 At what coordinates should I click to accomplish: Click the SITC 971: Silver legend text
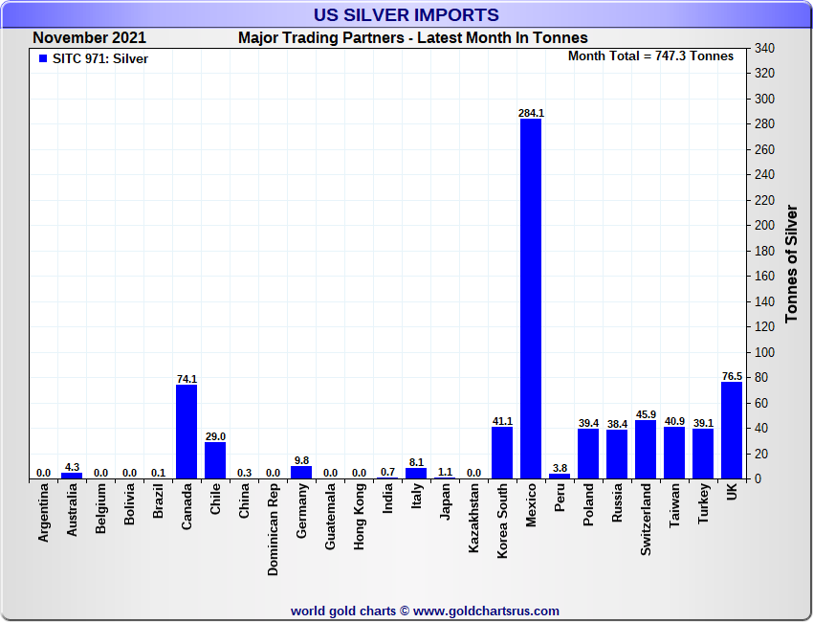pos(100,59)
